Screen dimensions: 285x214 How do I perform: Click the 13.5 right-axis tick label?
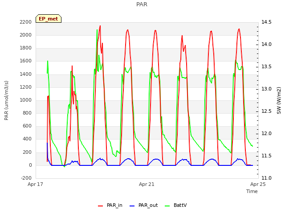pyautogui.click(x=266, y=67)
